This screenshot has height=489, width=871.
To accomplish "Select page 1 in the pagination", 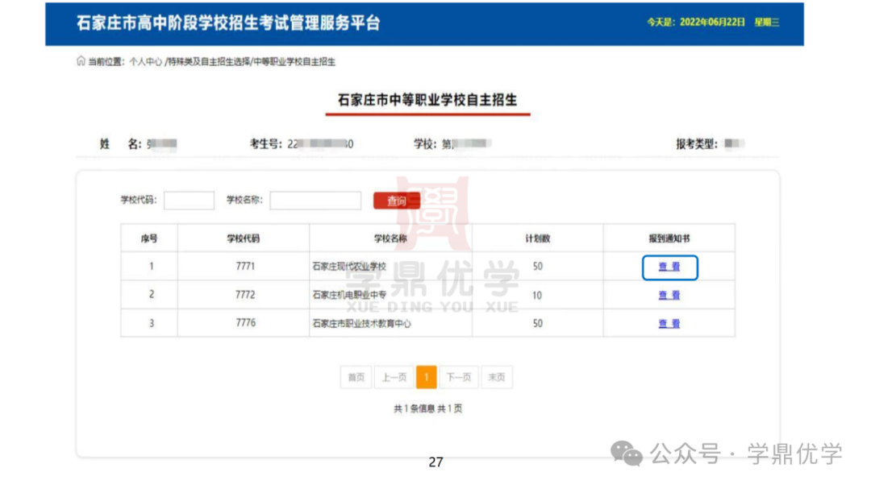I will tap(426, 378).
